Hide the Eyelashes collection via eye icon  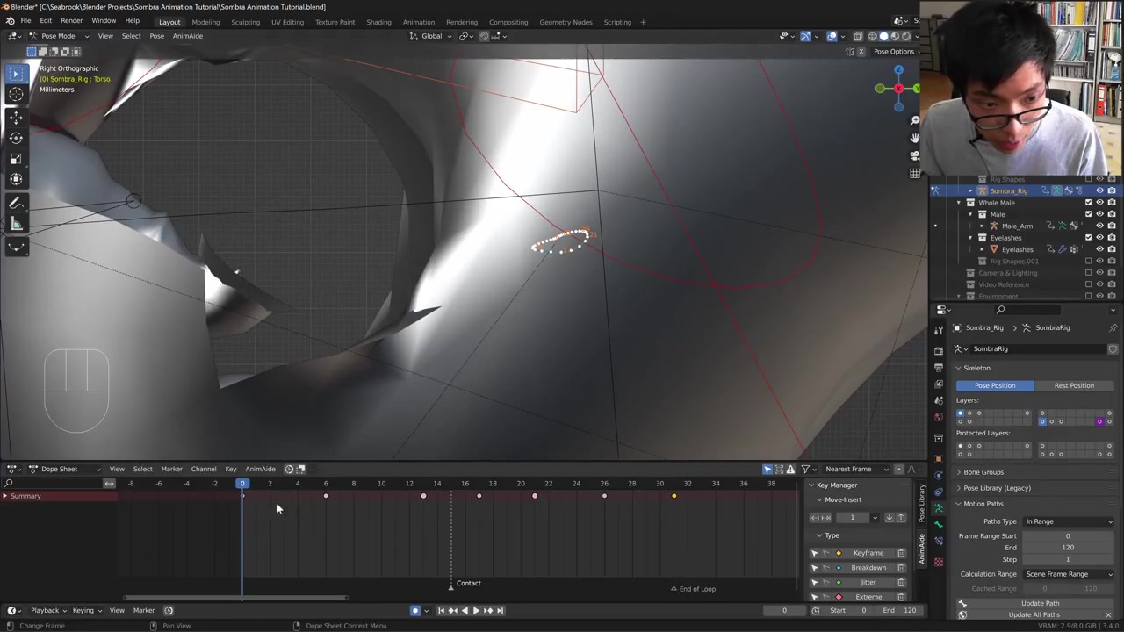[x=1099, y=238]
